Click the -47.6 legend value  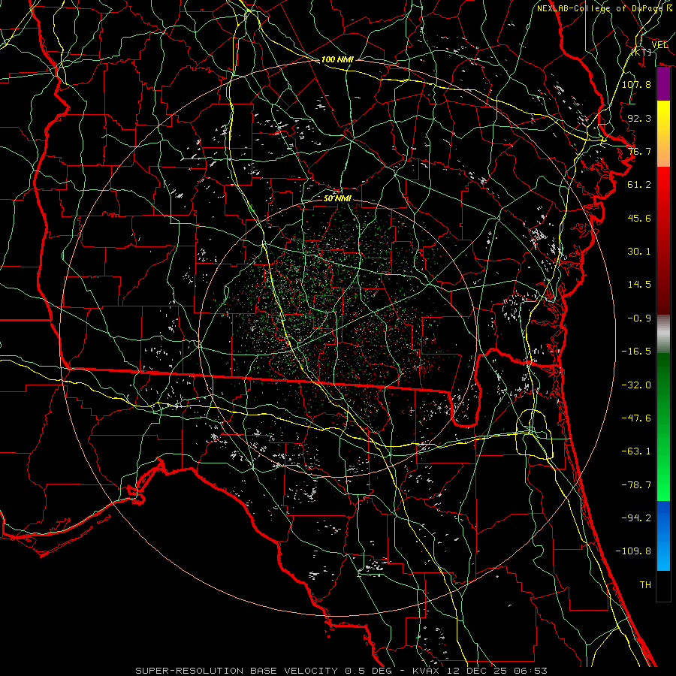(636, 418)
